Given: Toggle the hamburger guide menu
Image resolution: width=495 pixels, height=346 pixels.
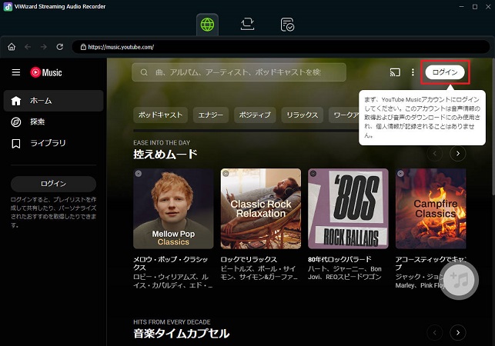Looking at the screenshot, I should pyautogui.click(x=16, y=72).
